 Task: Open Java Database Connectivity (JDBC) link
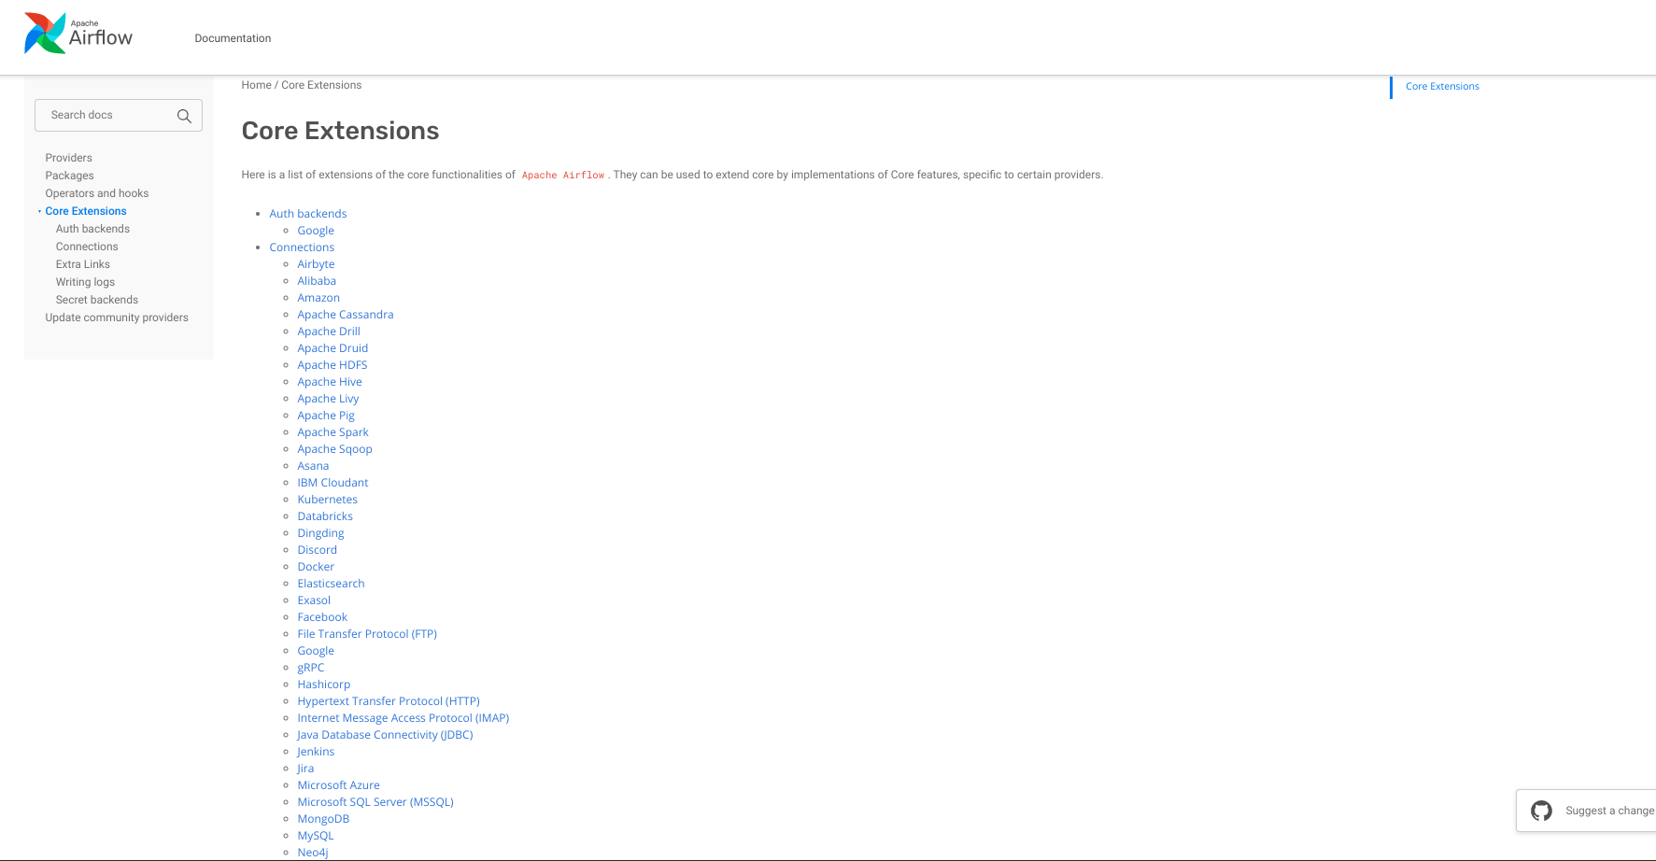pos(385,735)
